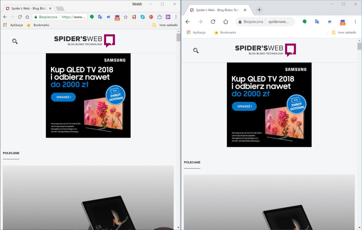
Task: Click the Spider's Web logo in left window
Action: (84, 41)
